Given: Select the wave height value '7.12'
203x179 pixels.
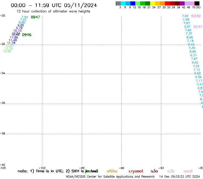Looking at the screenshot, I should [197, 70].
